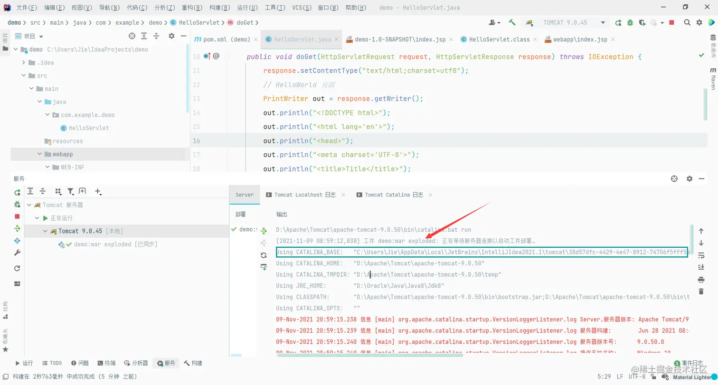Open Tomcat Localhost 日志 tab
Viewport: 718px width, 385px height.
[305, 195]
